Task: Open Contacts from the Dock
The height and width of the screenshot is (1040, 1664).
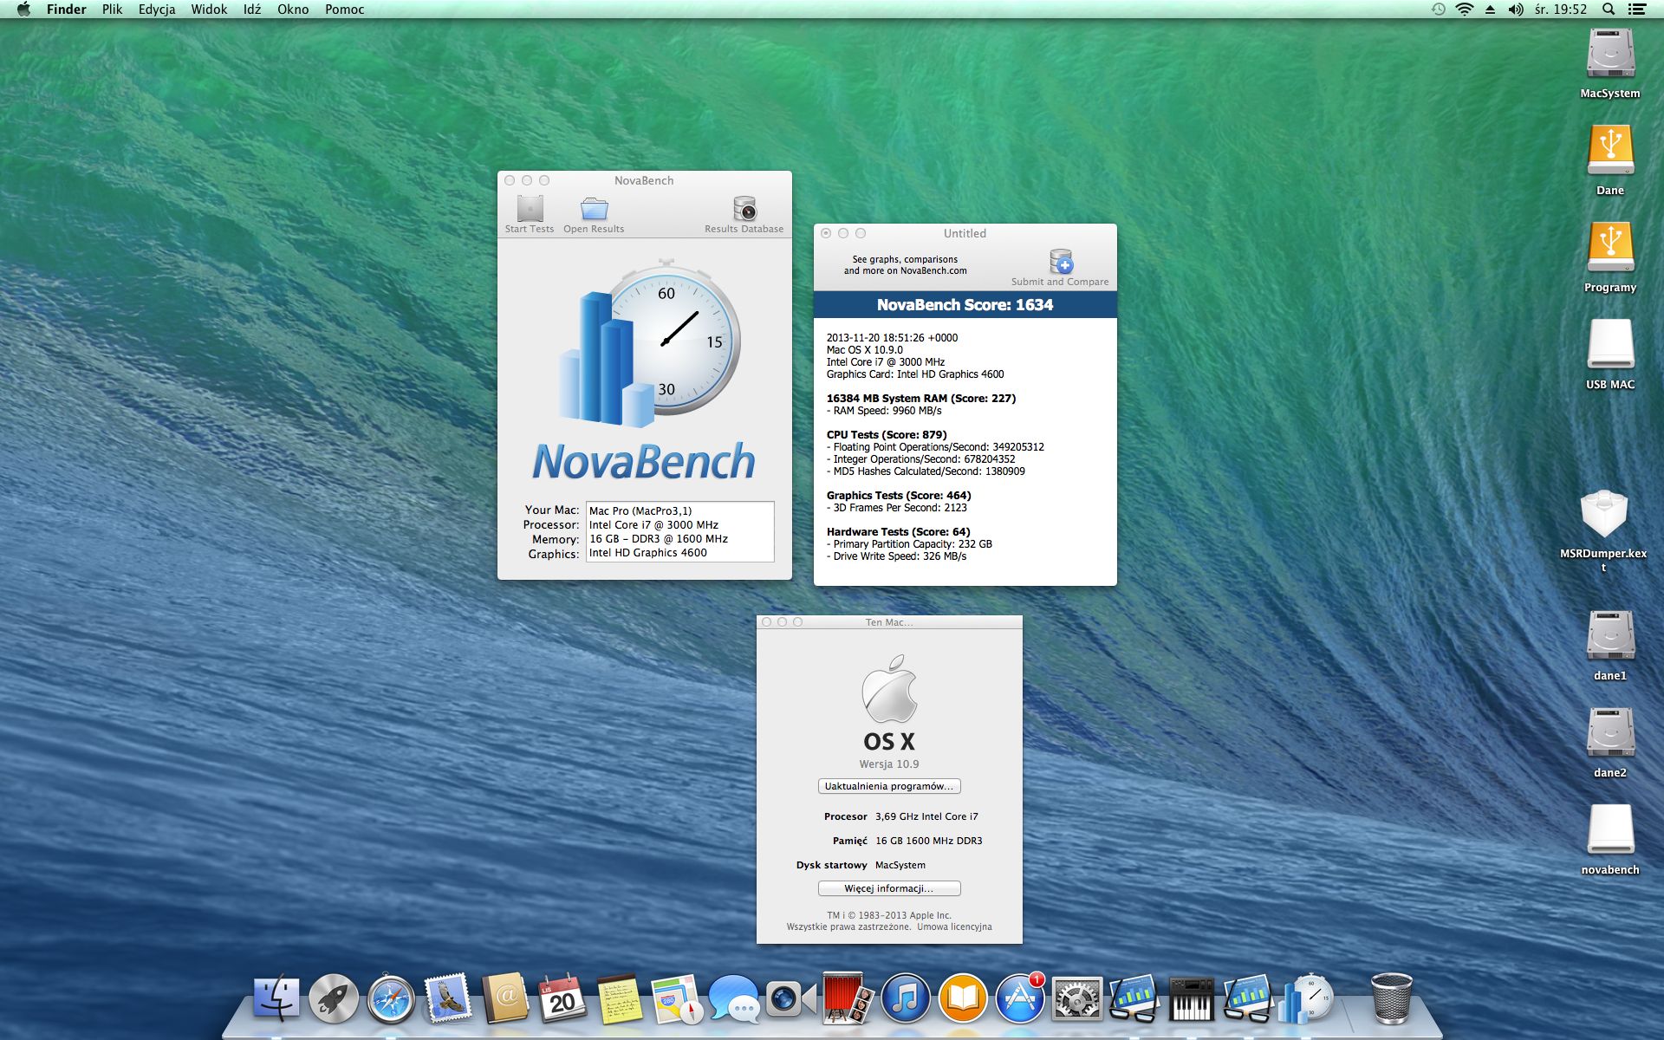Action: coord(505,999)
